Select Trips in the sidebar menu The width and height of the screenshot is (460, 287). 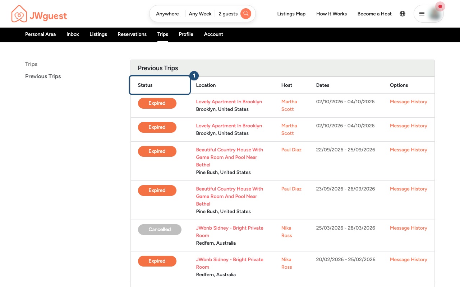click(x=31, y=64)
